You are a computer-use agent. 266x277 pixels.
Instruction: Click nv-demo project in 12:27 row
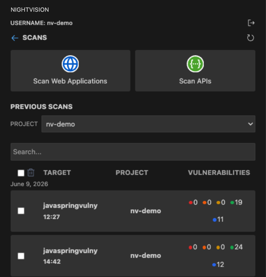(x=146, y=211)
